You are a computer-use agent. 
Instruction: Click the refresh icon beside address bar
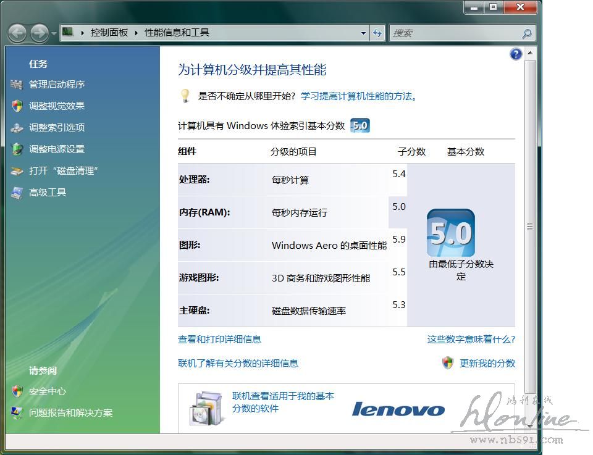tap(377, 33)
